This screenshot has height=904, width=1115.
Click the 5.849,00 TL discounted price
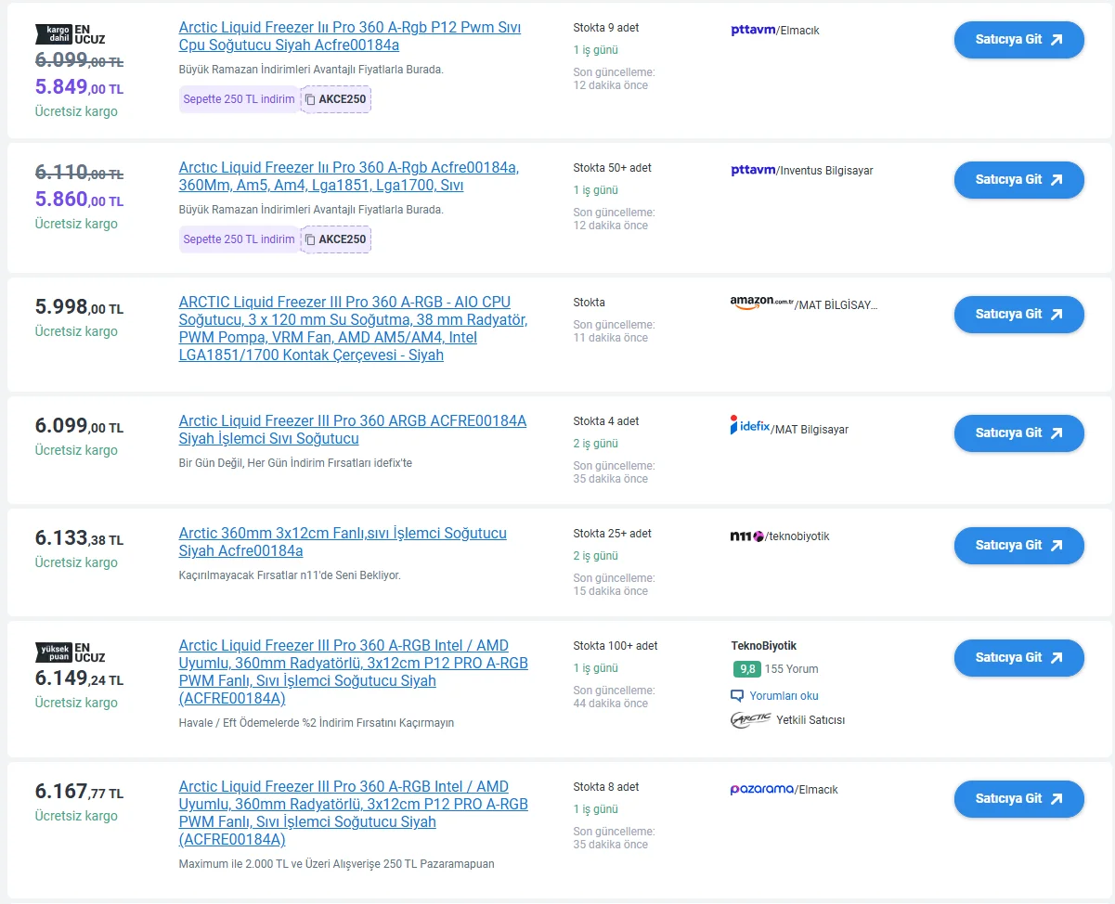(x=79, y=87)
